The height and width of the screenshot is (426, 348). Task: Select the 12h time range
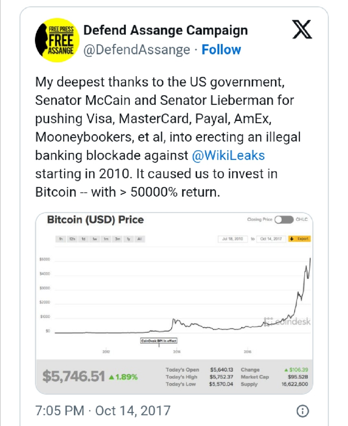click(x=72, y=239)
